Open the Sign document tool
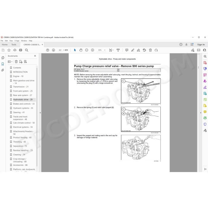 pos(138,50)
